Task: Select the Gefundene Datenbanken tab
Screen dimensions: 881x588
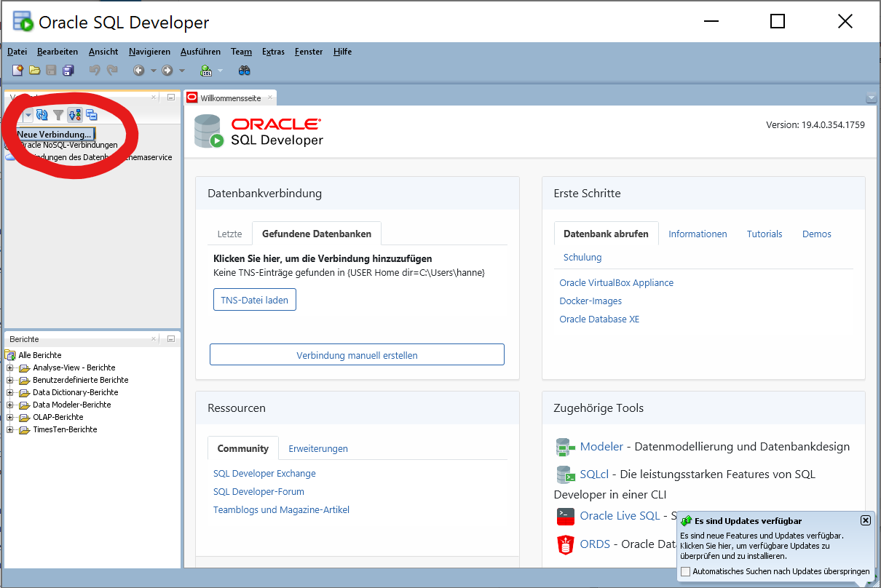Action: [x=317, y=234]
